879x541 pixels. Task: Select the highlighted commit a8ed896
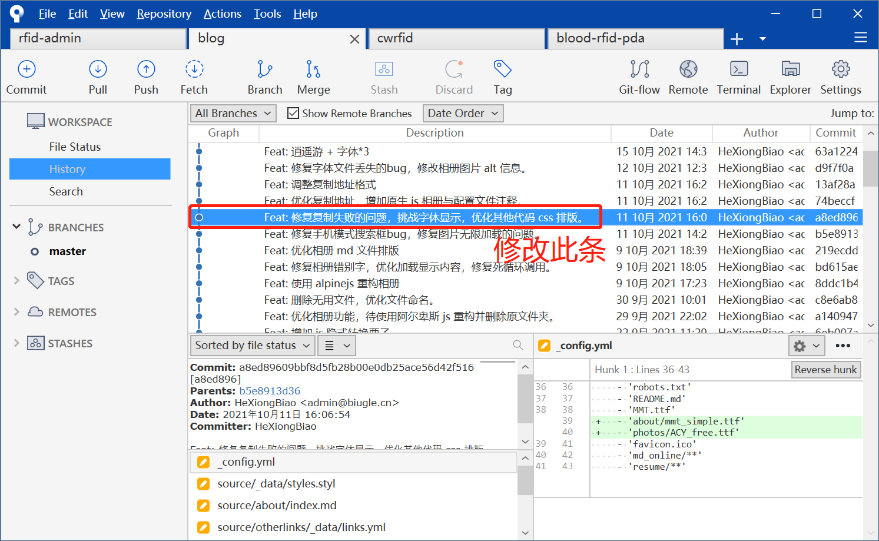click(x=526, y=217)
